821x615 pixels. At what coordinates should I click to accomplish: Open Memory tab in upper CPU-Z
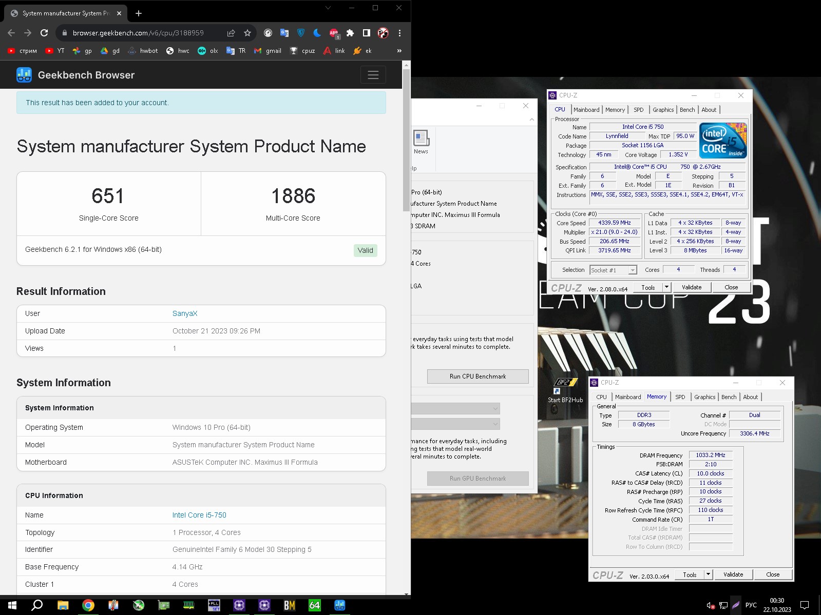point(615,110)
